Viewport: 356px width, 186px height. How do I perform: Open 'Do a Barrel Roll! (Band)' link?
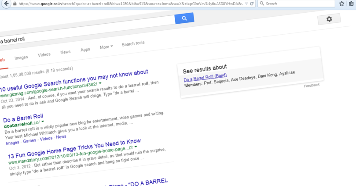[205, 77]
